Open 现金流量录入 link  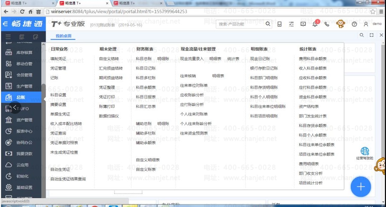192,59
